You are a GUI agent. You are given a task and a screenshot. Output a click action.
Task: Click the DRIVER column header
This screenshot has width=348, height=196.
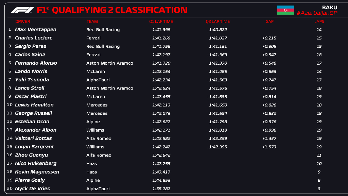point(22,21)
